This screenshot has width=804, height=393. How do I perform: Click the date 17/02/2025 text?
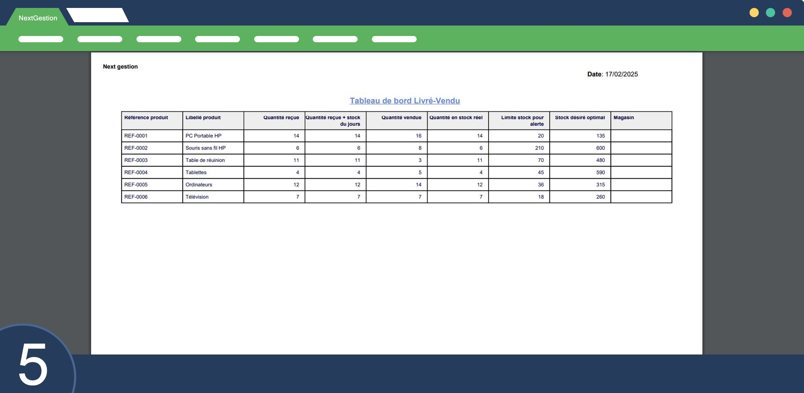coord(621,74)
